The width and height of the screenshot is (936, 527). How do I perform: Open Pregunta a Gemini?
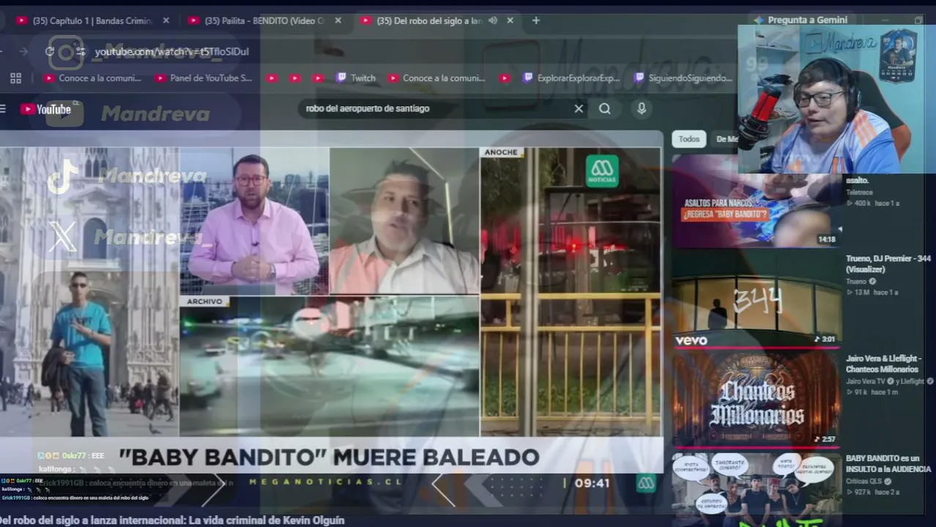click(801, 20)
